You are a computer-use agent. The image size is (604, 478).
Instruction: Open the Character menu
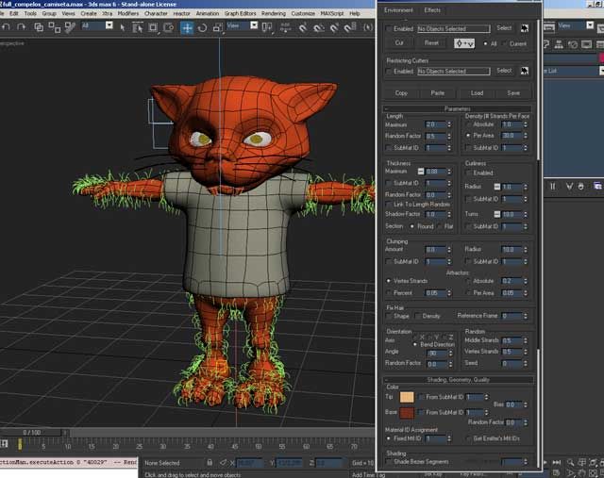[x=156, y=13]
